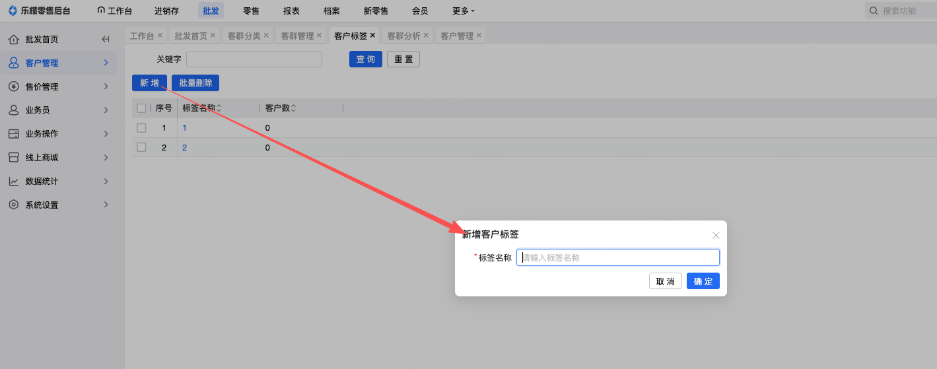Click the 新增 button
The width and height of the screenshot is (937, 369).
(x=149, y=83)
